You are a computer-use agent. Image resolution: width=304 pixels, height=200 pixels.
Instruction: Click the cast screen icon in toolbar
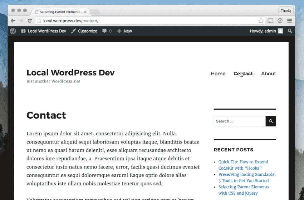point(270,21)
